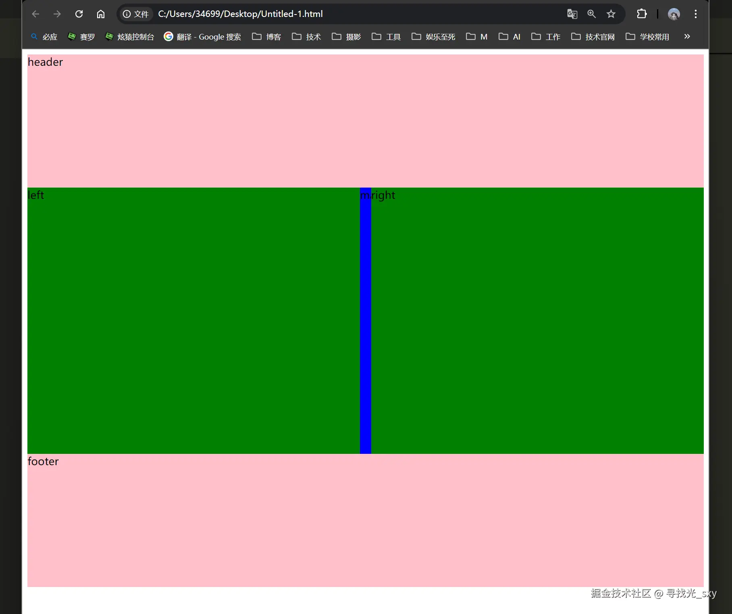Reload the current page

click(79, 14)
